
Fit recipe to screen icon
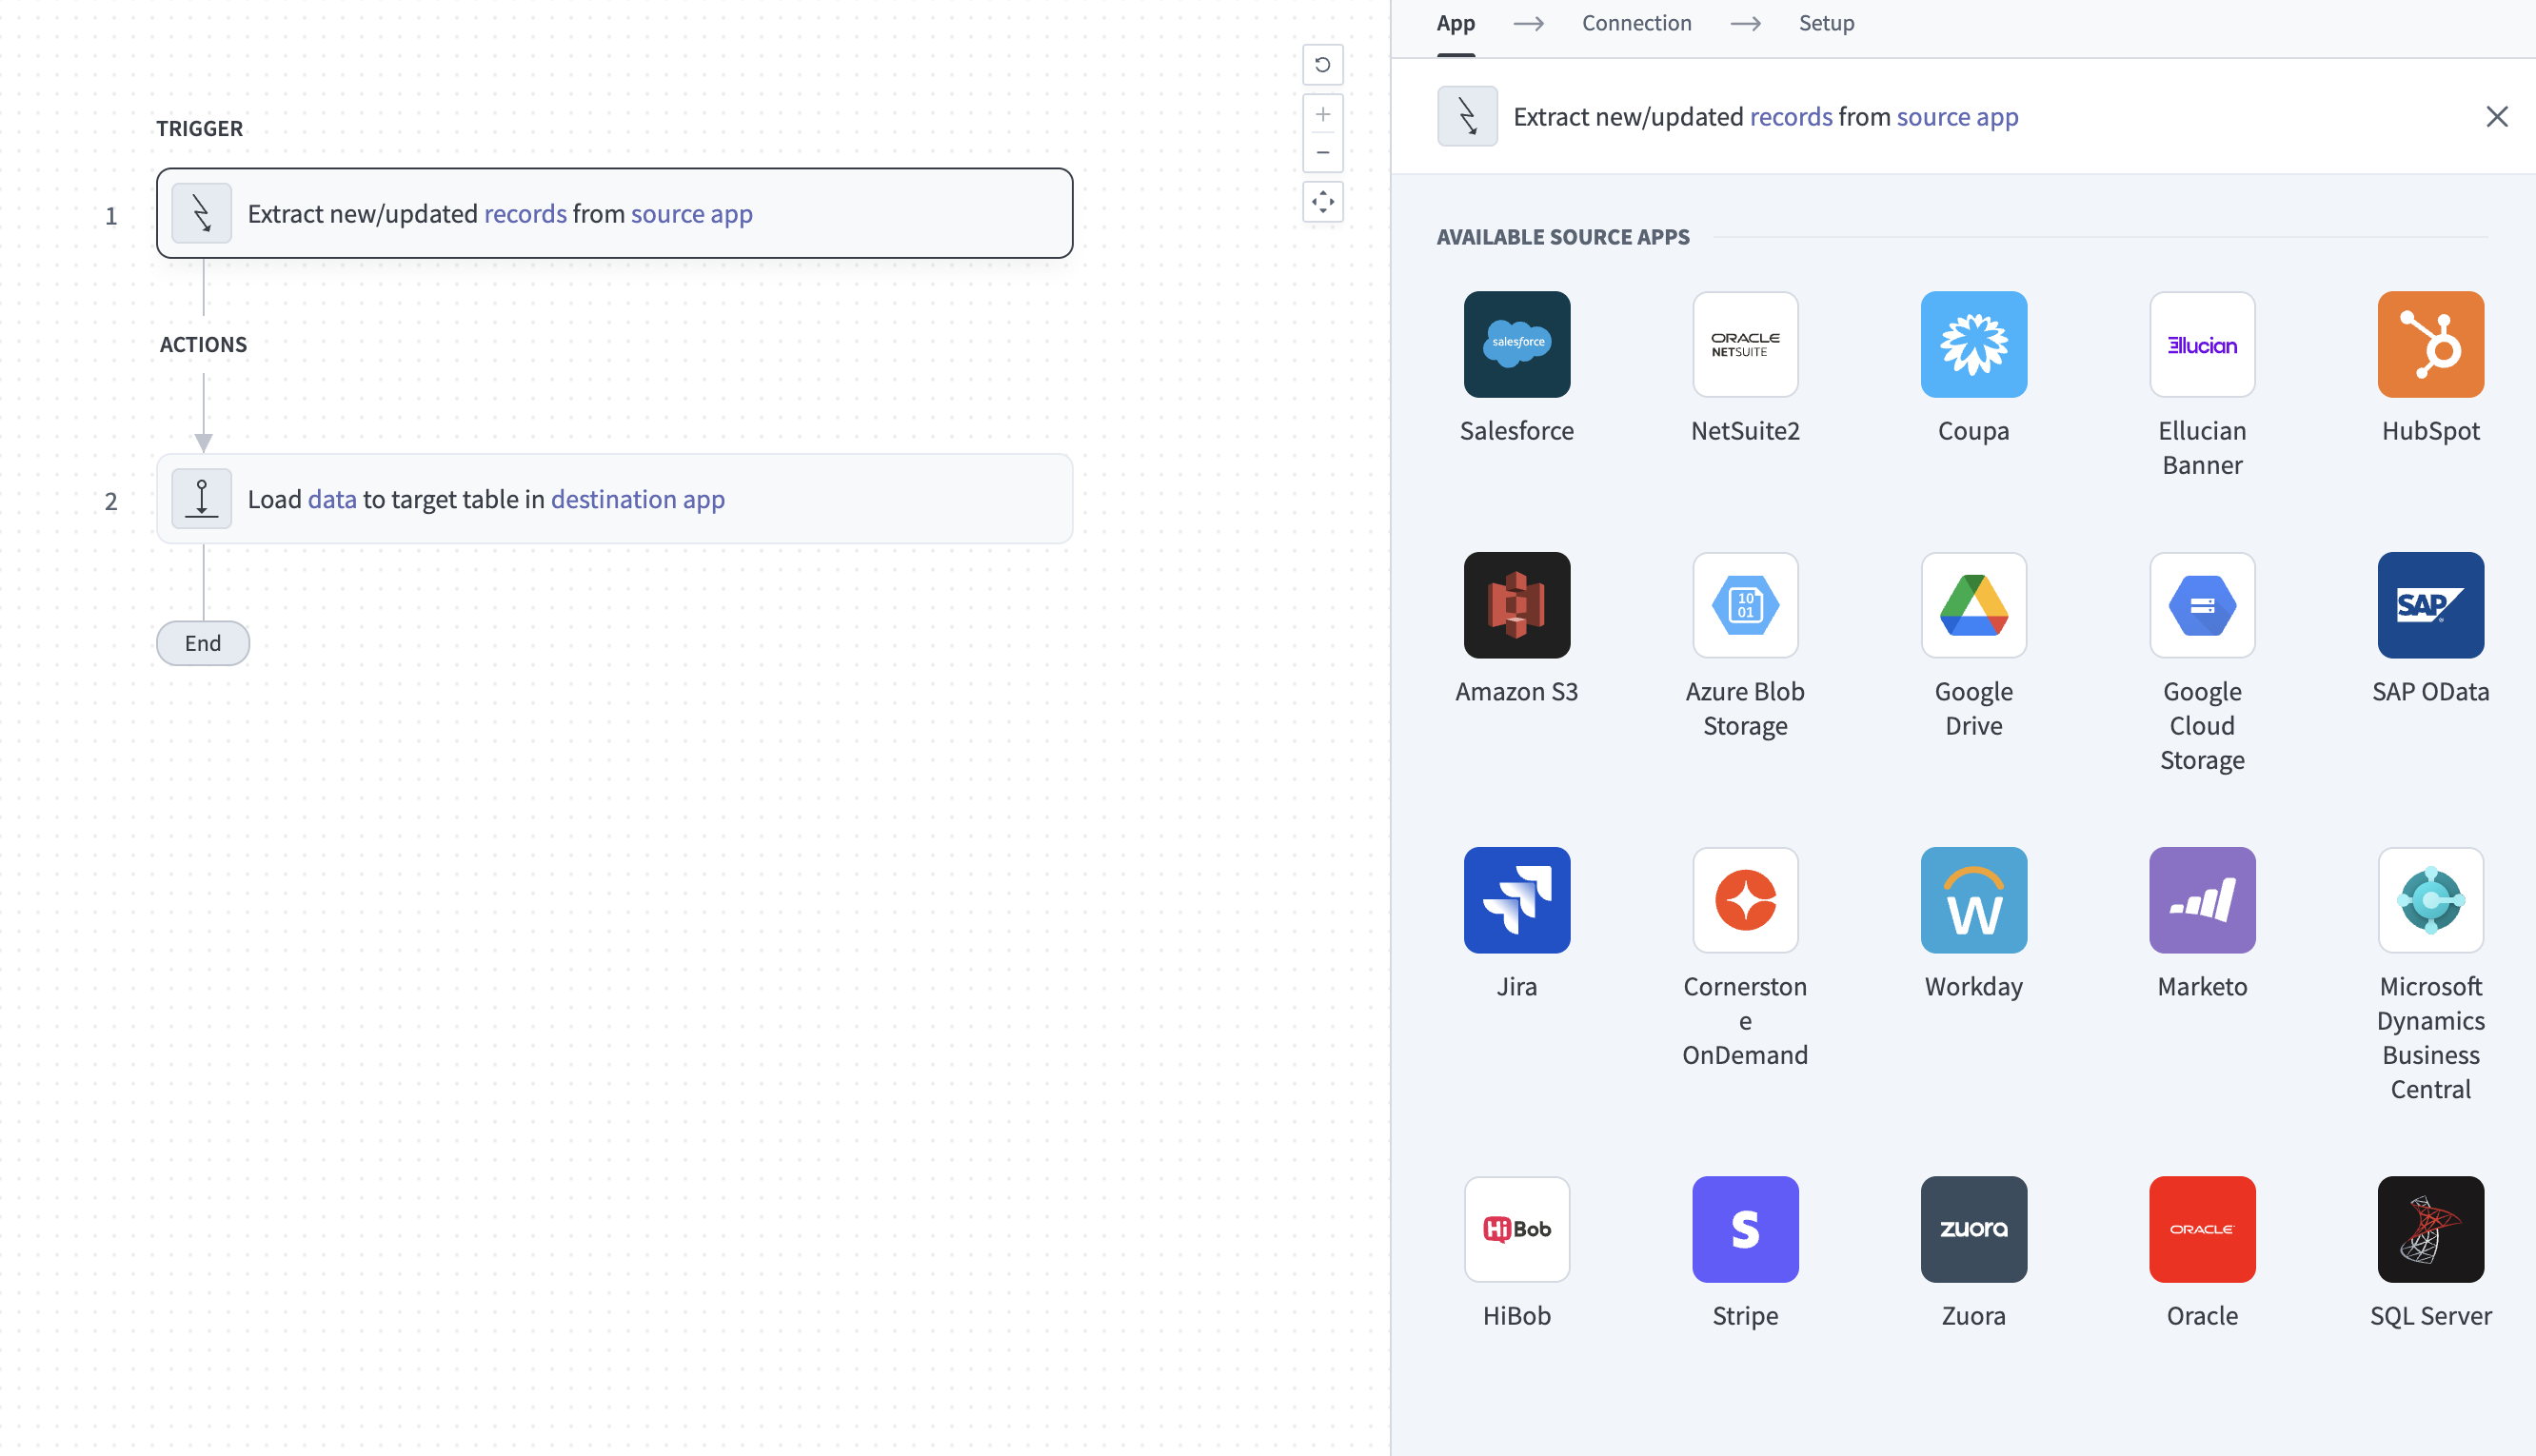tap(1322, 202)
